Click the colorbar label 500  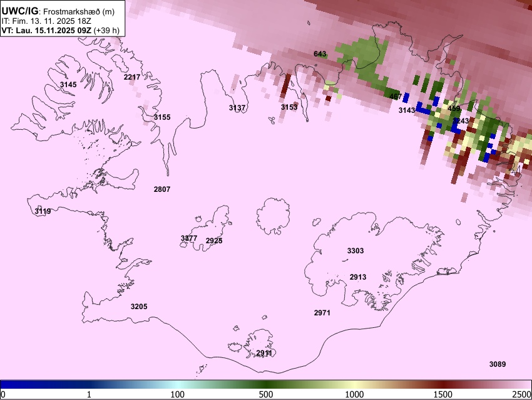(x=266, y=394)
